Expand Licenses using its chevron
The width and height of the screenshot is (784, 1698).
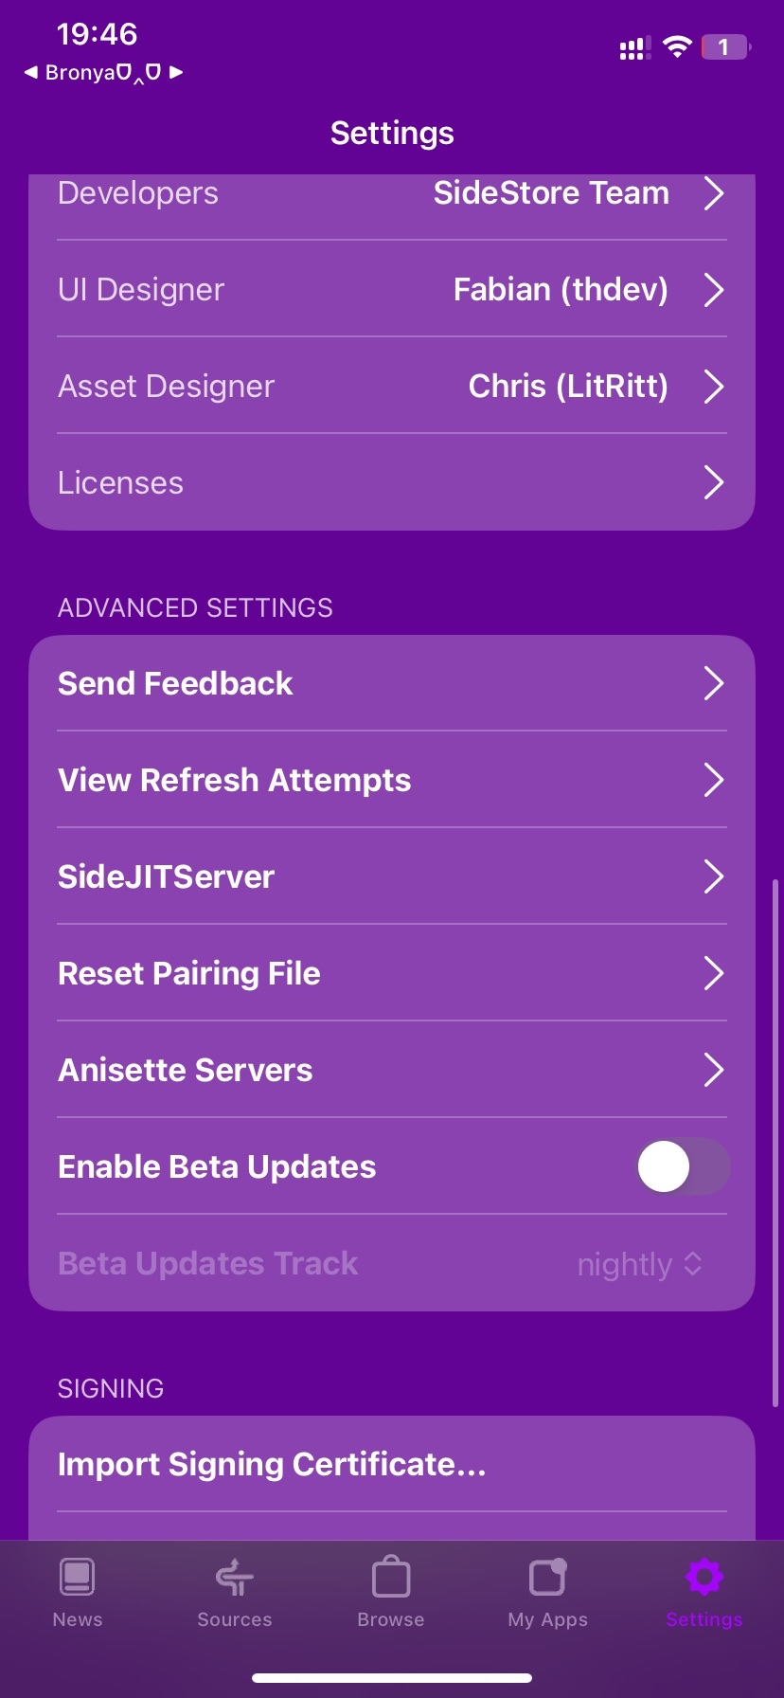pos(714,483)
